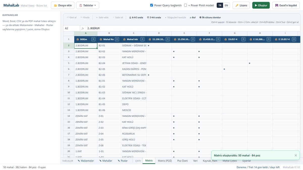The width and height of the screenshot is (303, 170).
Task: Click the Dosya ekle folder button
Action: click(x=63, y=5)
